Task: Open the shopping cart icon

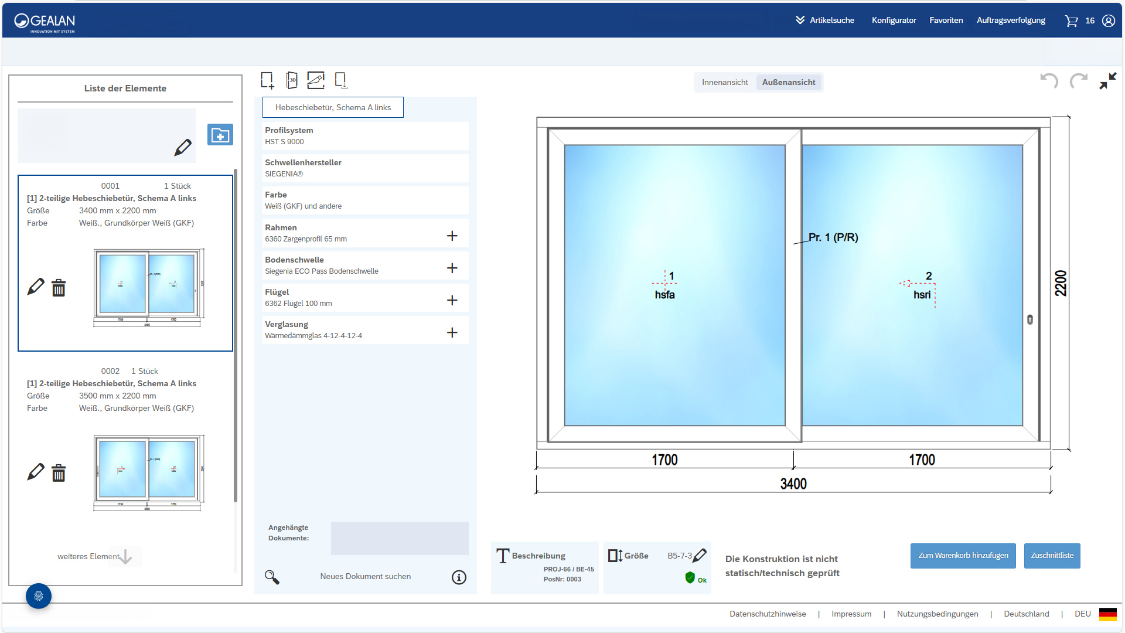Action: [1071, 21]
